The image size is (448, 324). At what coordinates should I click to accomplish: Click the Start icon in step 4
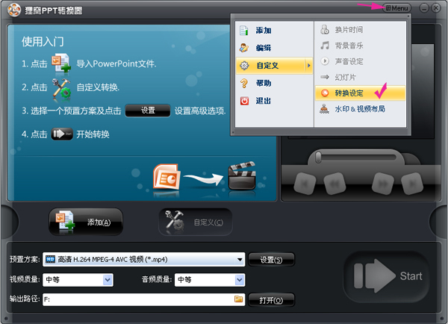pos(62,134)
